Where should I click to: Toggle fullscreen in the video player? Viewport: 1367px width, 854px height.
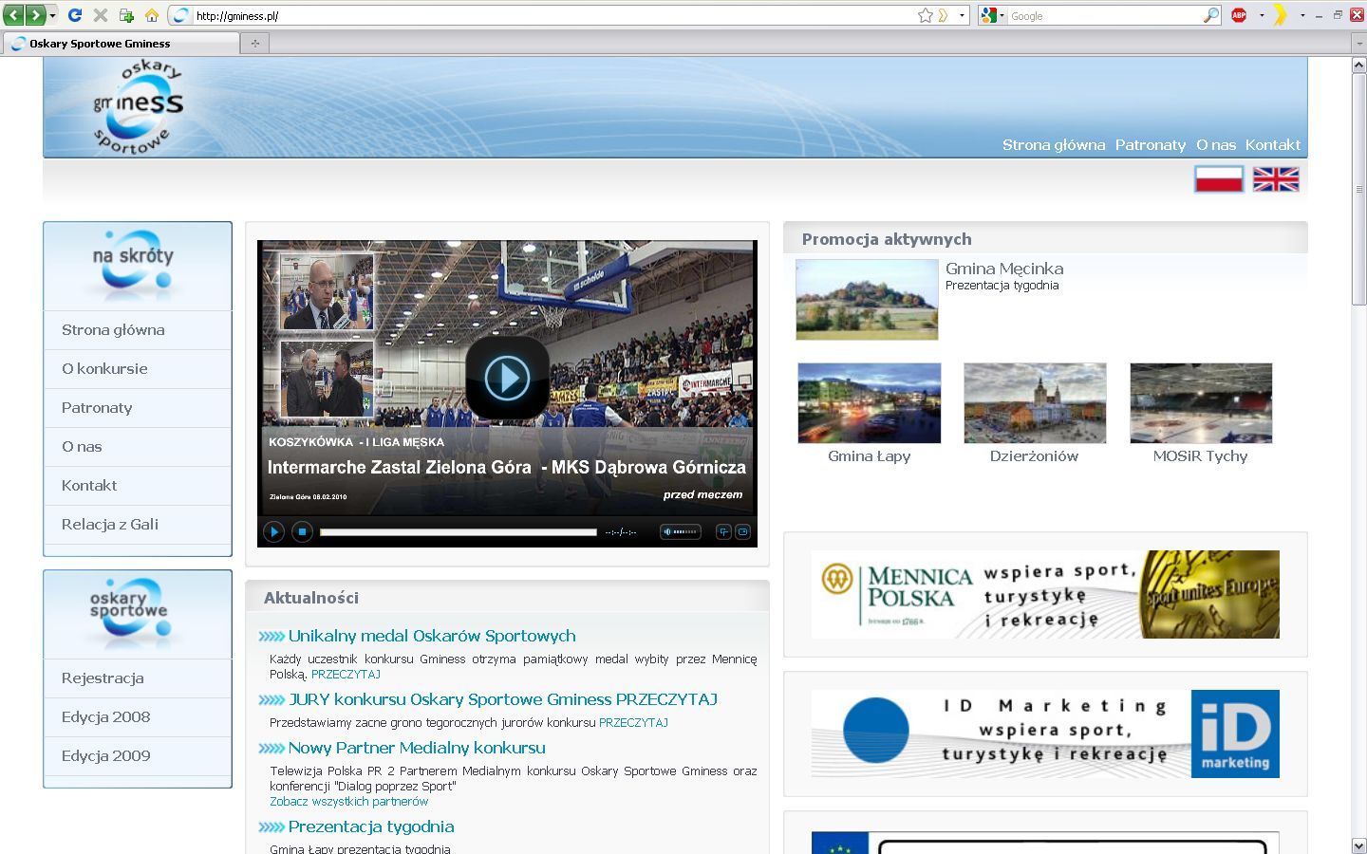743,532
